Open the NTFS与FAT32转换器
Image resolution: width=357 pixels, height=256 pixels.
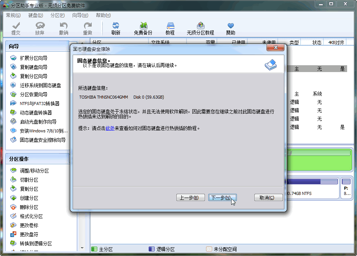35,104
